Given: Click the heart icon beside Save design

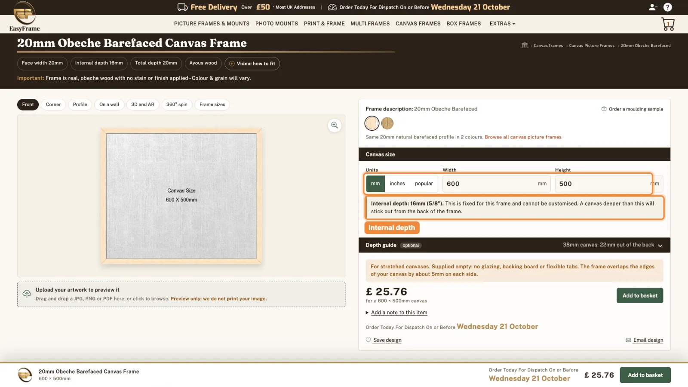Looking at the screenshot, I should pos(368,340).
